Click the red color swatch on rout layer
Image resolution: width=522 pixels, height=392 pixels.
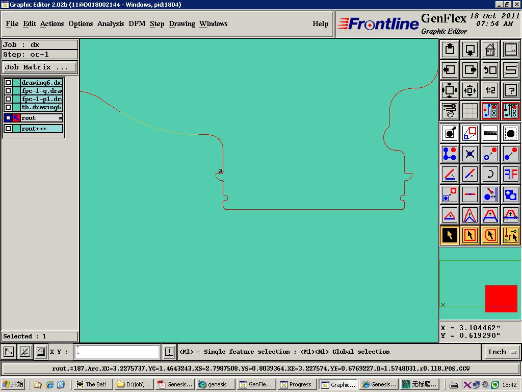point(16,118)
